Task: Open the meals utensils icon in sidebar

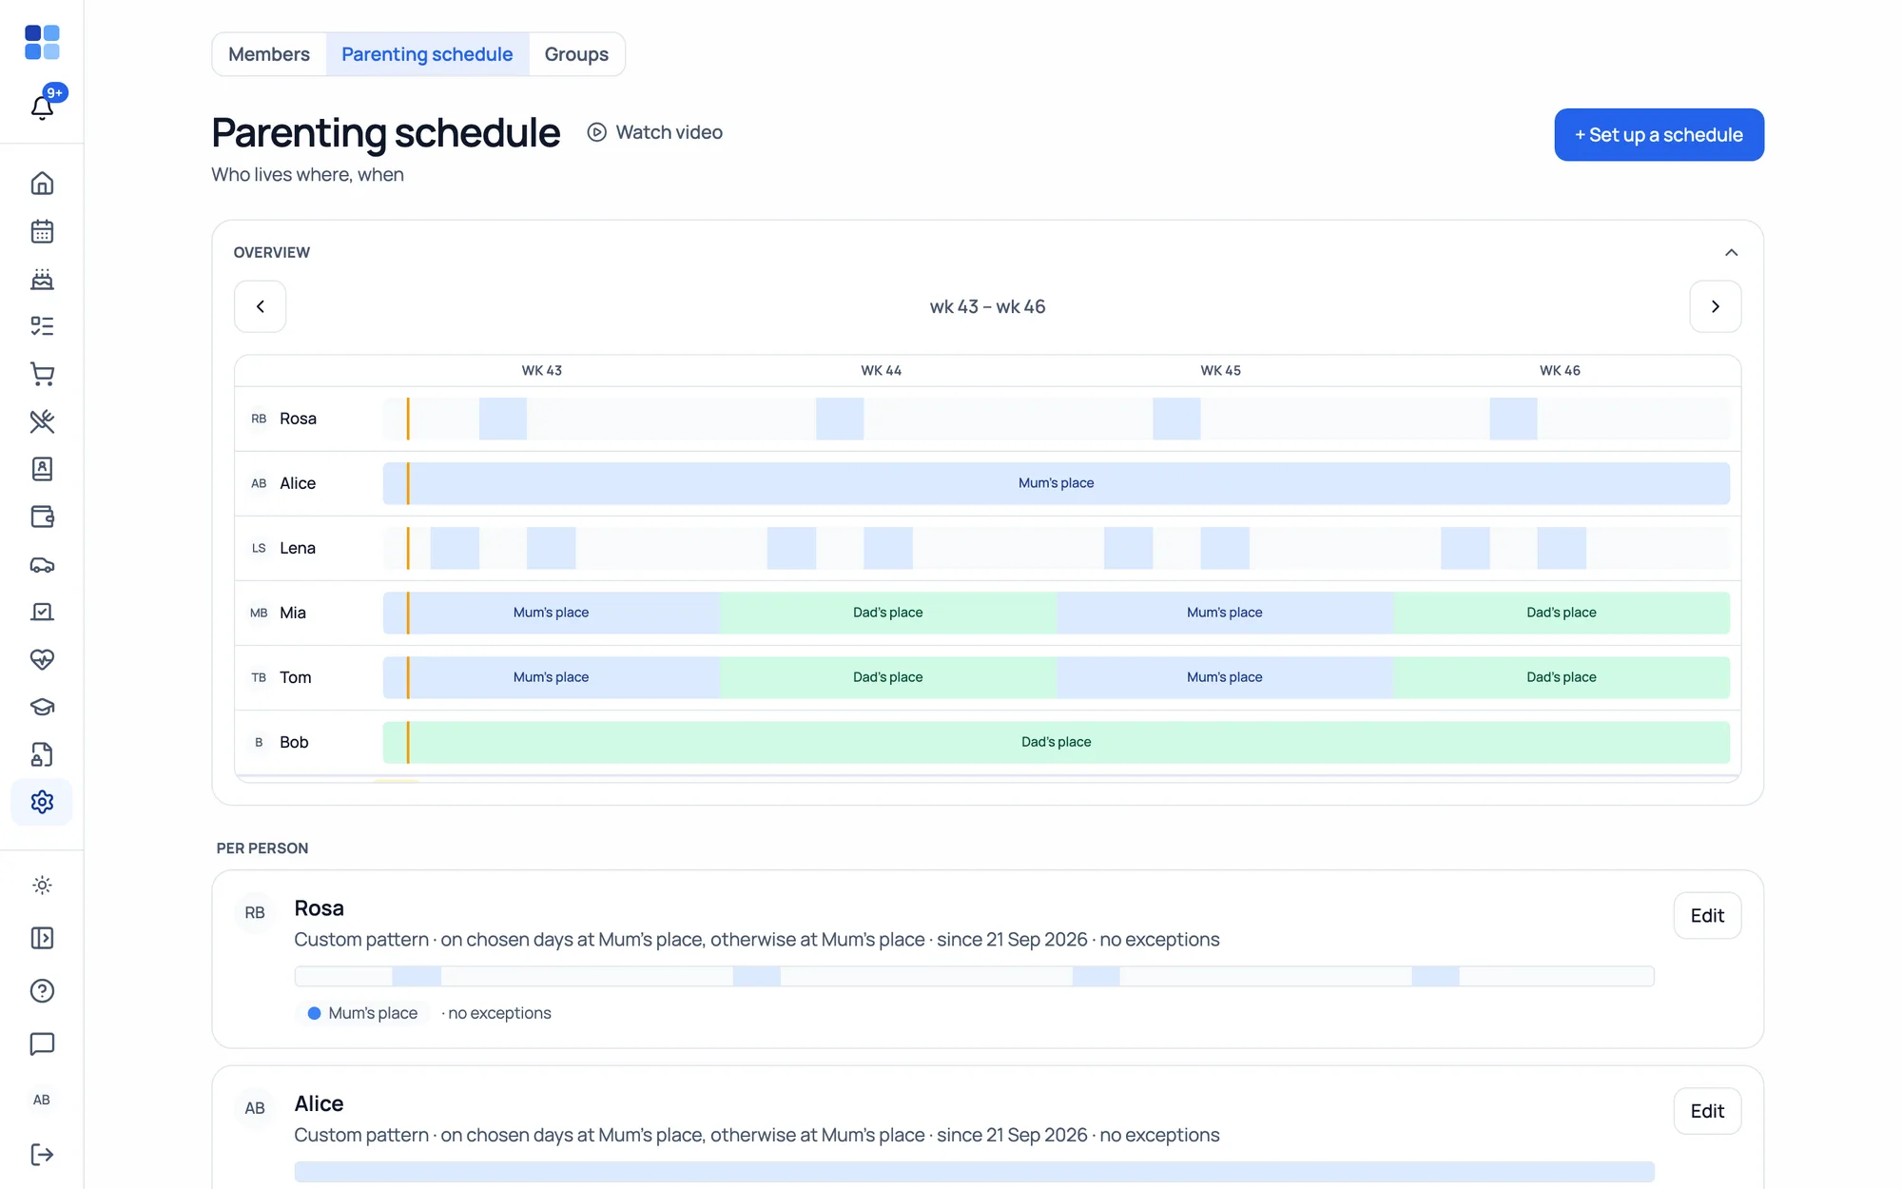Action: [x=42, y=421]
